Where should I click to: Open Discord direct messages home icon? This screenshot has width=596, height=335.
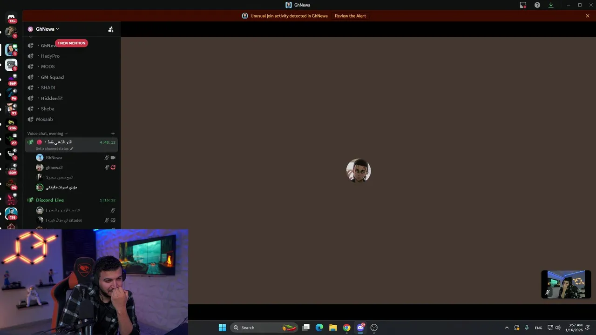pos(11,18)
